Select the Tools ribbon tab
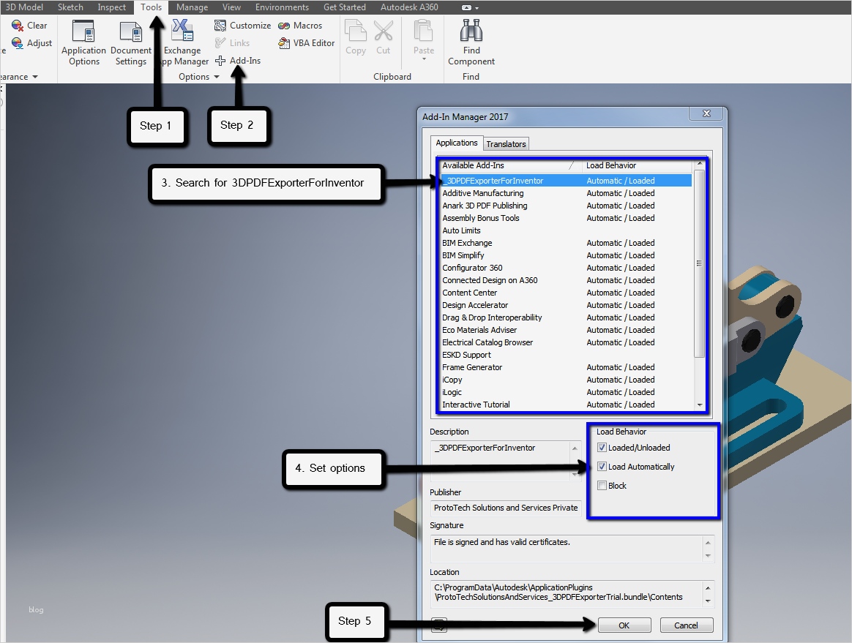The height and width of the screenshot is (643, 852). click(x=151, y=7)
